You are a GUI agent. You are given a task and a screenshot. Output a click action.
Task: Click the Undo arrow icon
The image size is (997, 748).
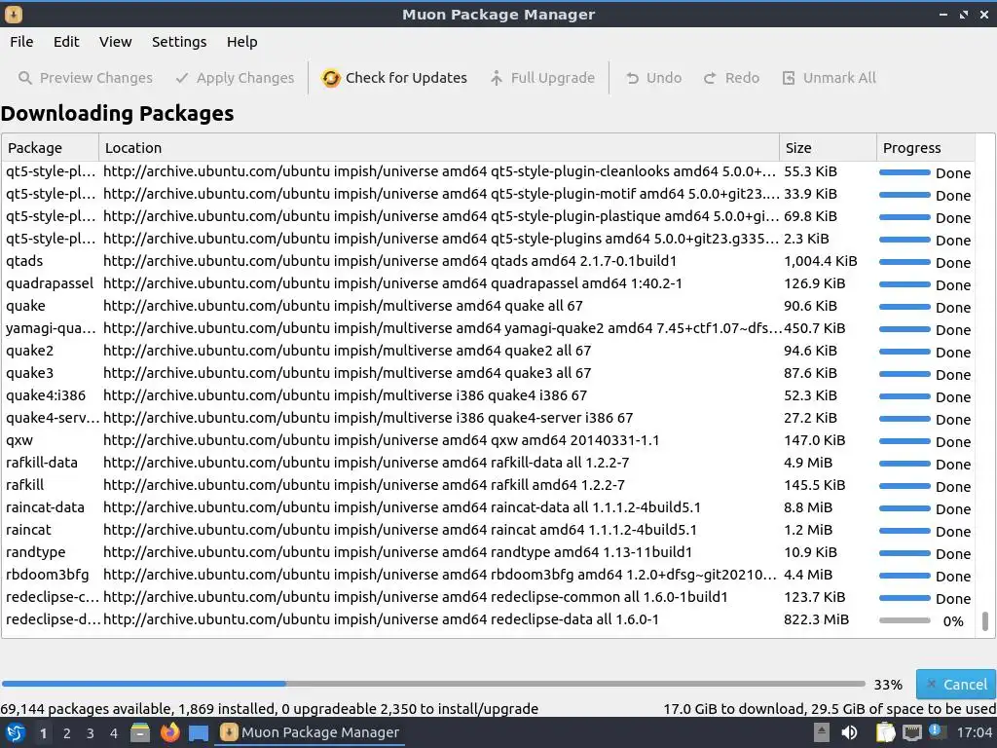click(x=632, y=78)
